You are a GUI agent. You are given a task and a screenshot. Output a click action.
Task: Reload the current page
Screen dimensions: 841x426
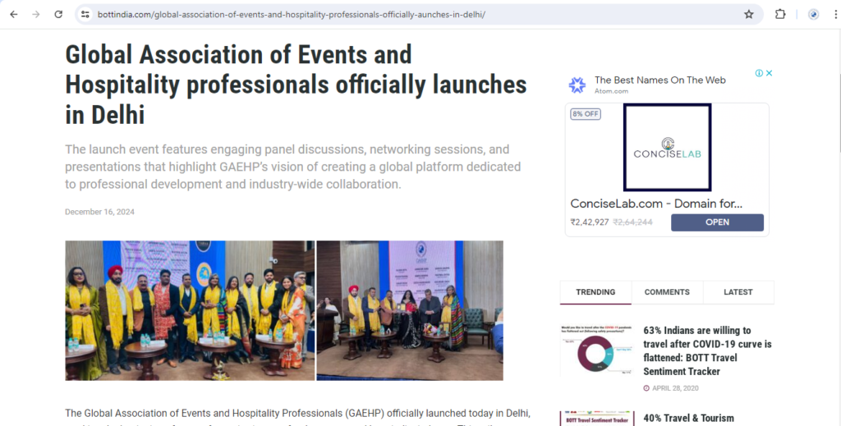(x=58, y=15)
